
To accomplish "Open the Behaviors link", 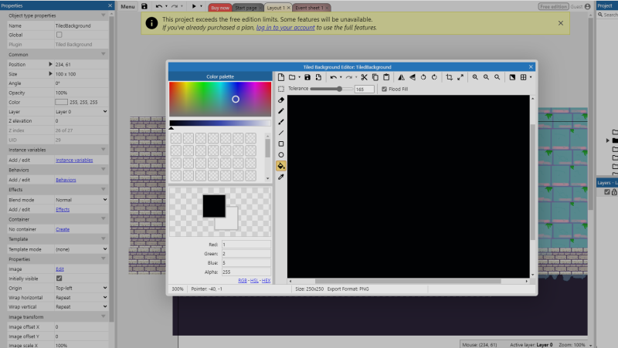I will pyautogui.click(x=66, y=180).
